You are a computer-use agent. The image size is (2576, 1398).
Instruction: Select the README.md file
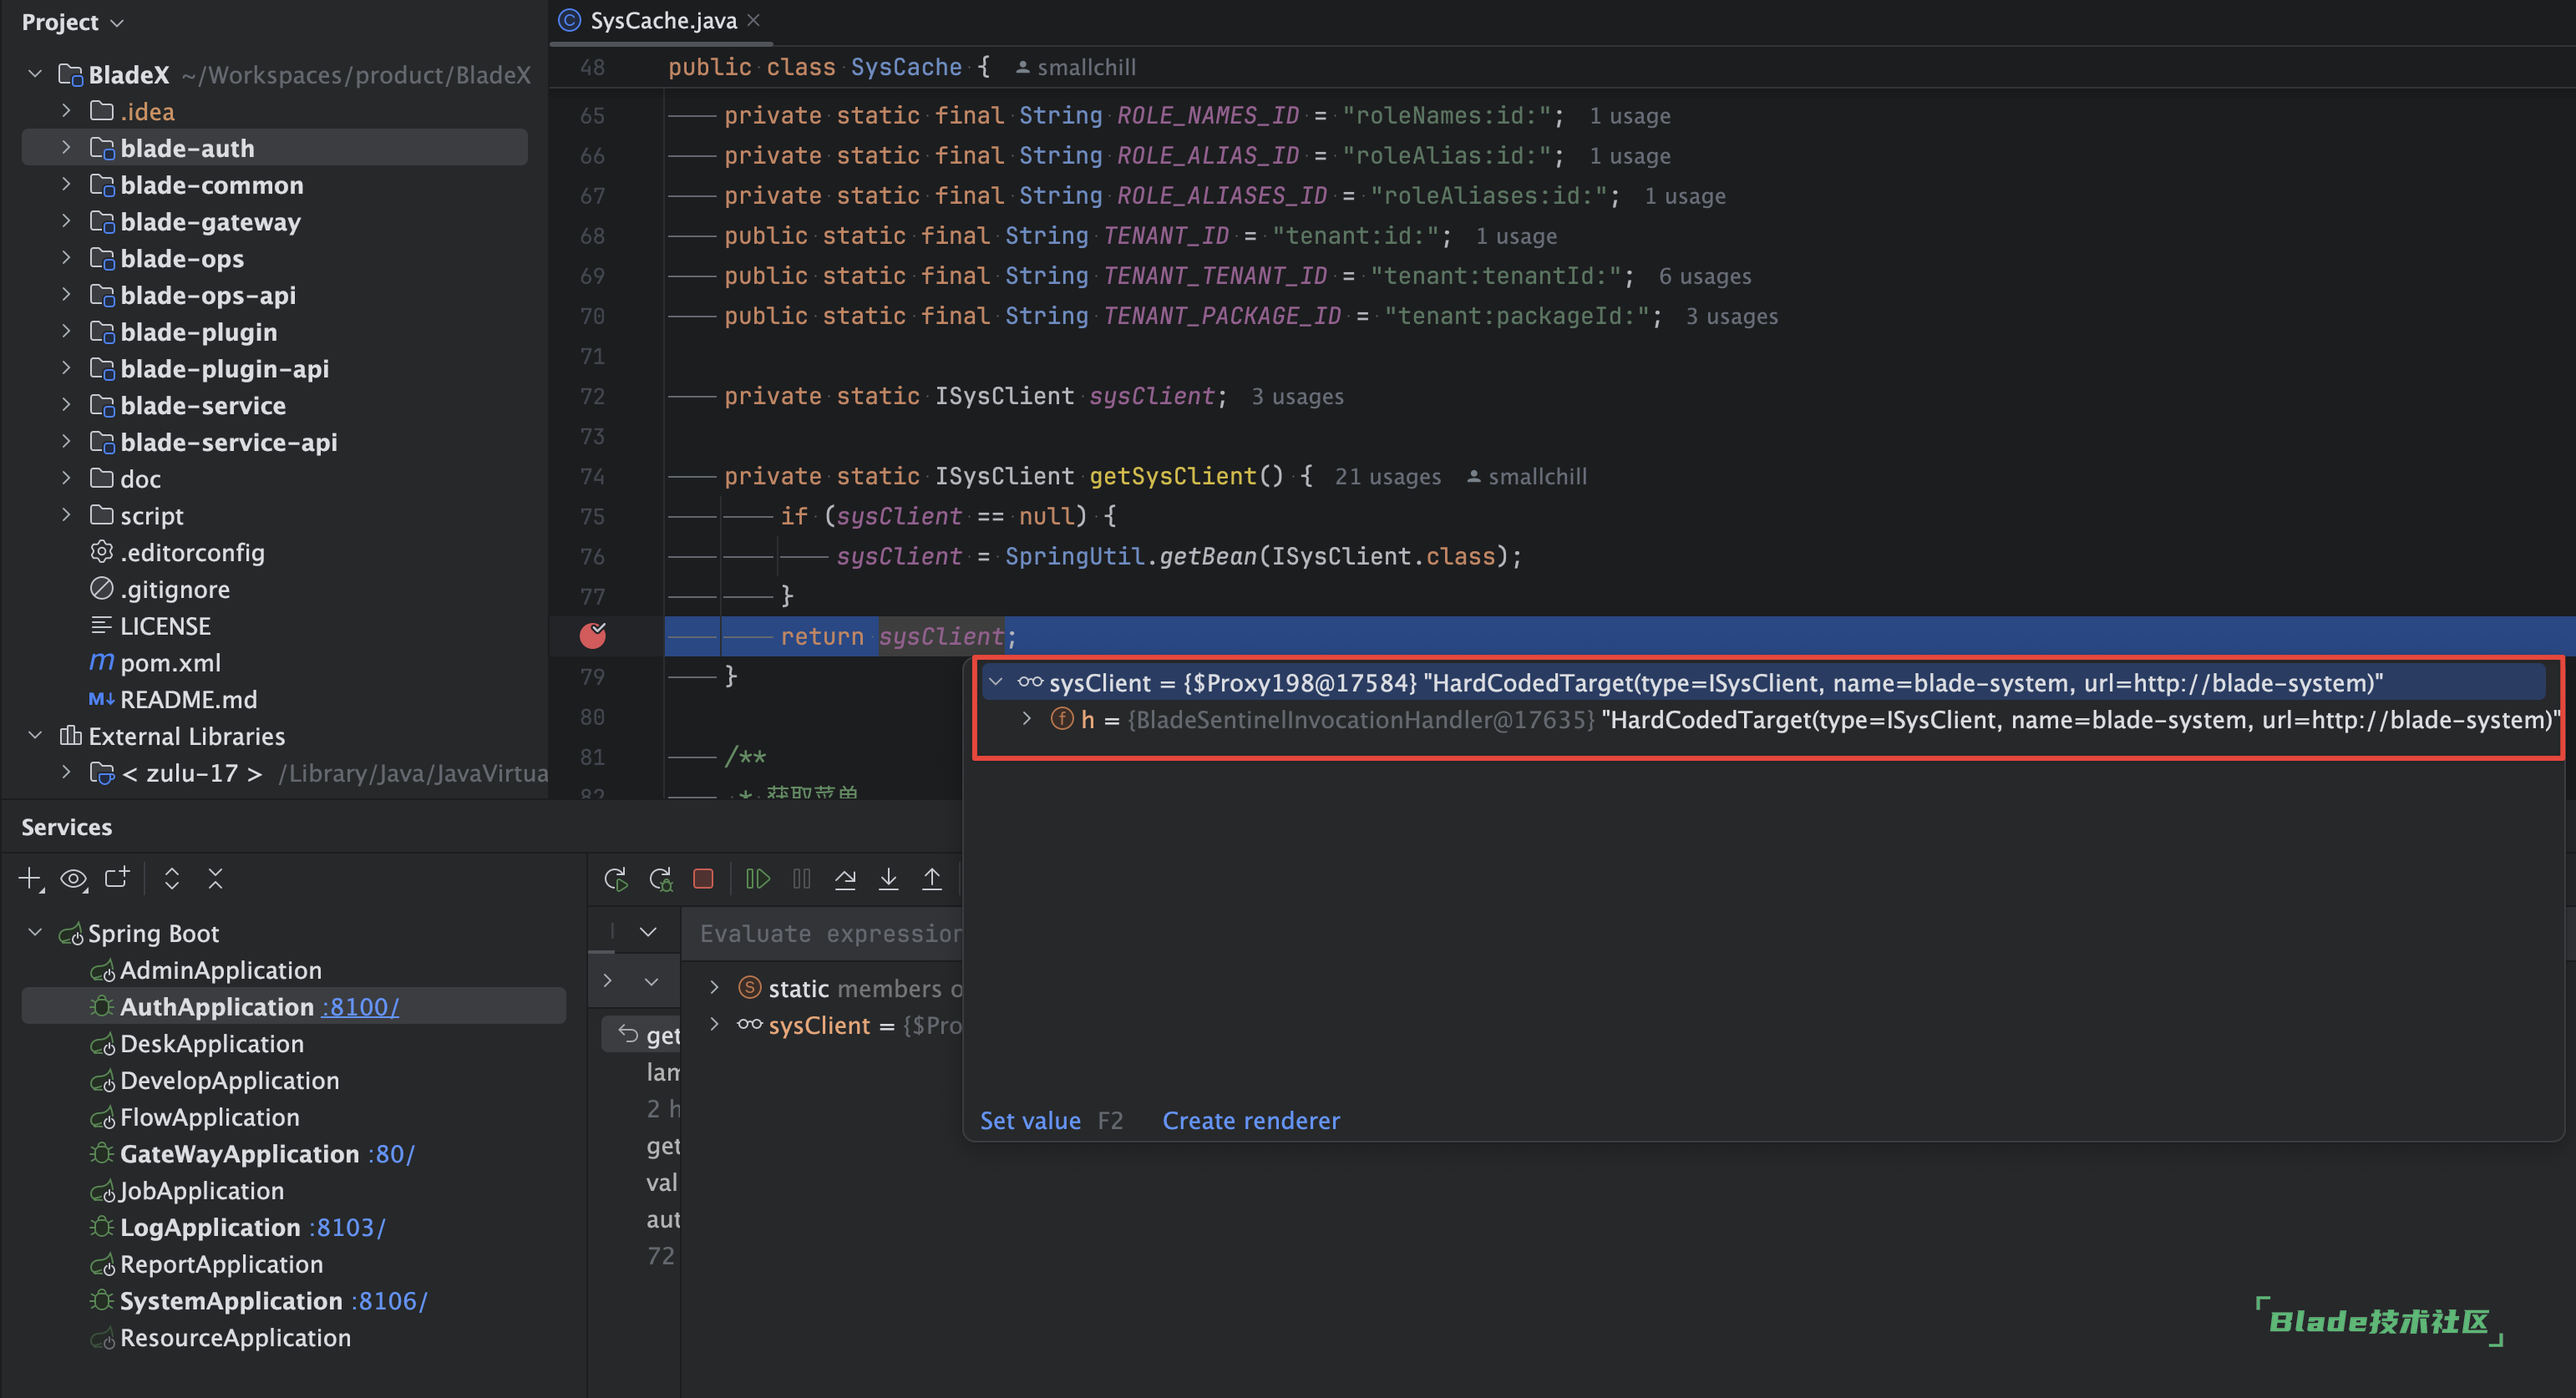188,699
